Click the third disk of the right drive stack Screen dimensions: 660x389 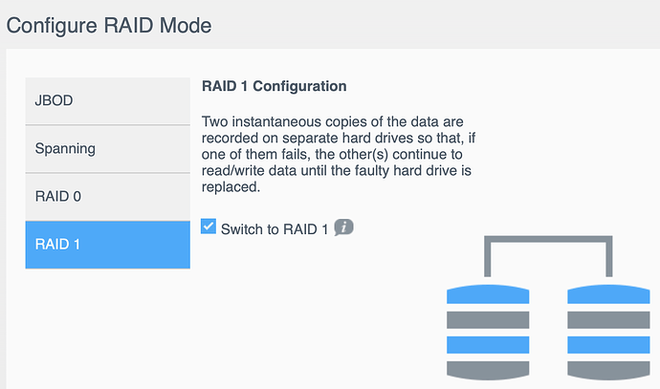coord(608,344)
